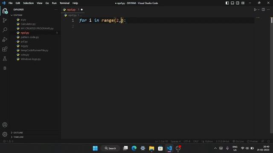Open the Run and Debug view
Image resolution: width=273 pixels, height=153 pixels.
click(5, 40)
